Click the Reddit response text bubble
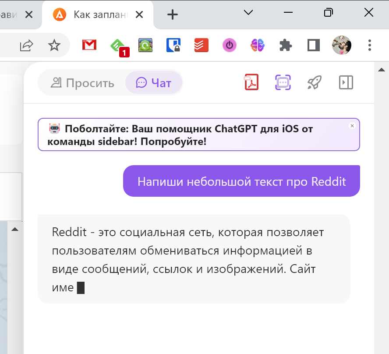The image size is (389, 354). [194, 259]
